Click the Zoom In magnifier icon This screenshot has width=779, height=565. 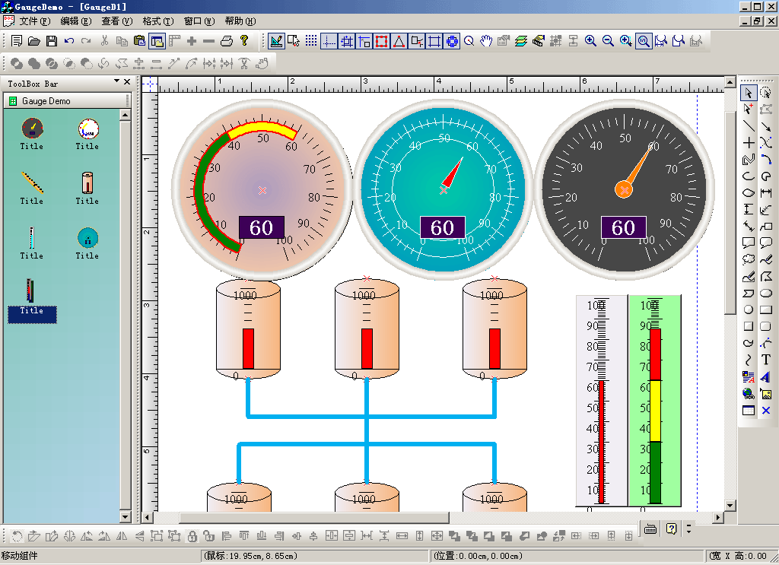(x=590, y=41)
